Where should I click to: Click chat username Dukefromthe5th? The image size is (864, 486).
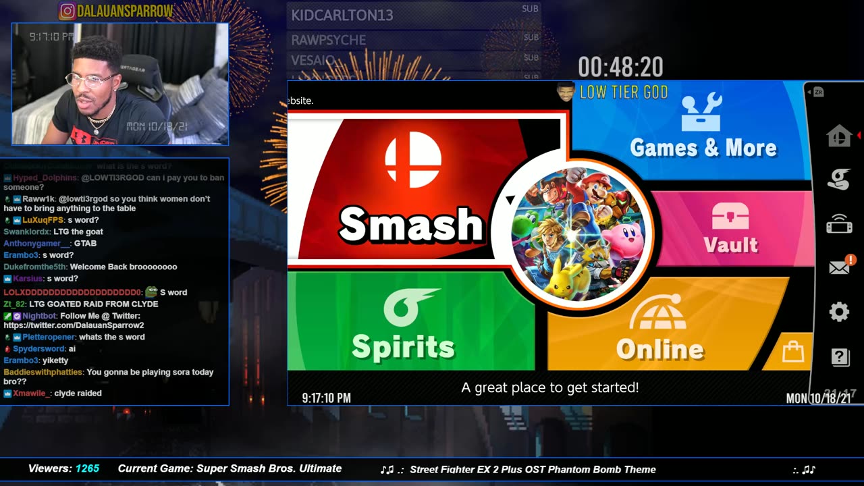click(x=34, y=267)
